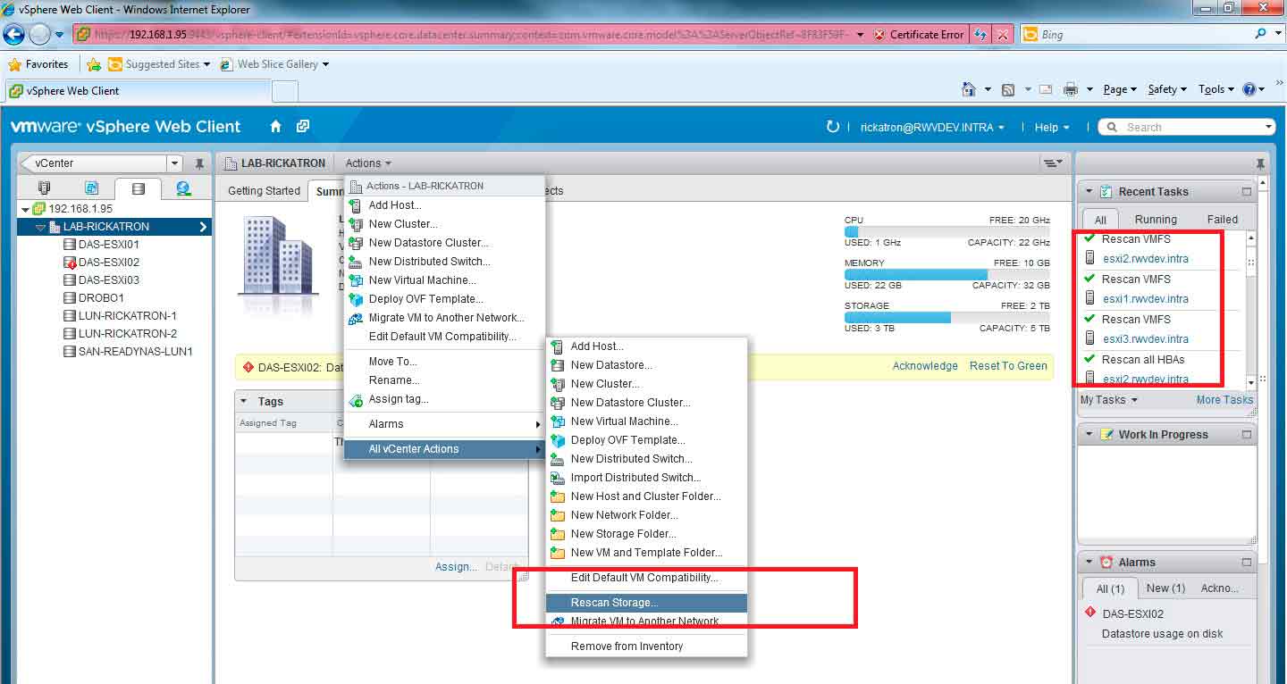
Task: Switch to Hosts and Clusters inventory tab
Action: (45, 188)
